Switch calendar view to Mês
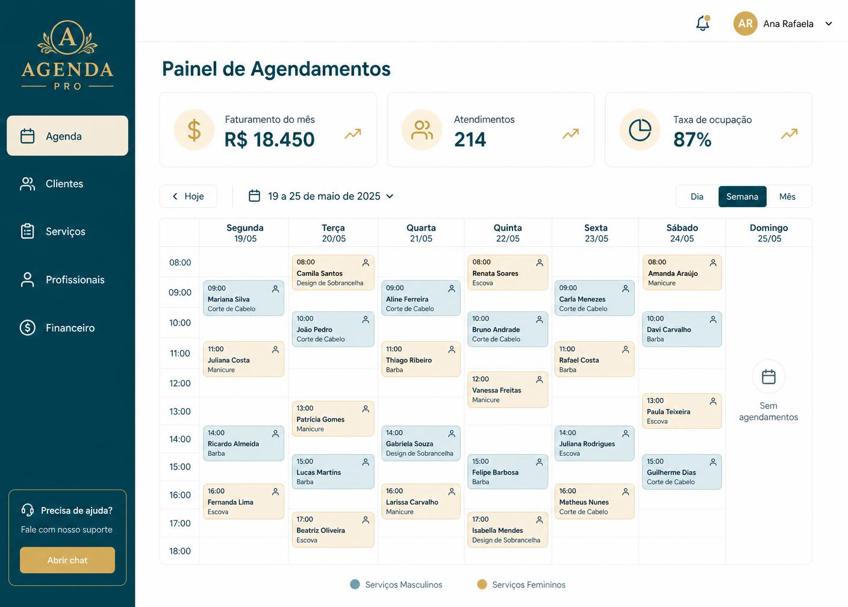The height and width of the screenshot is (607, 848). [787, 196]
